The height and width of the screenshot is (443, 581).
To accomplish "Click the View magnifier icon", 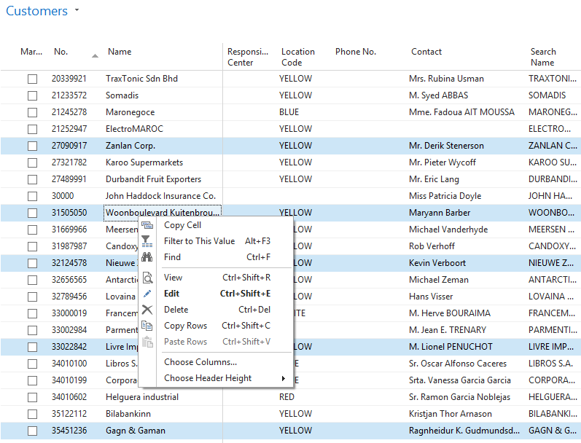I will pyautogui.click(x=147, y=278).
